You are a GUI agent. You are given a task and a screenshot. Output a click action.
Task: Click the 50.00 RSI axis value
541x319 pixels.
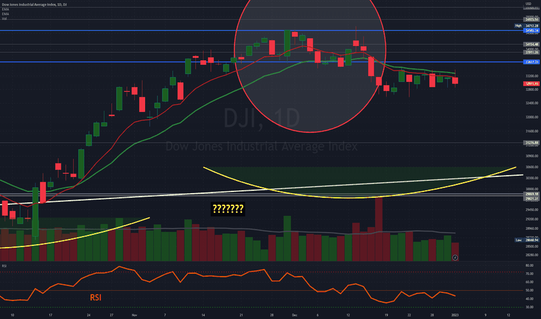529,291
